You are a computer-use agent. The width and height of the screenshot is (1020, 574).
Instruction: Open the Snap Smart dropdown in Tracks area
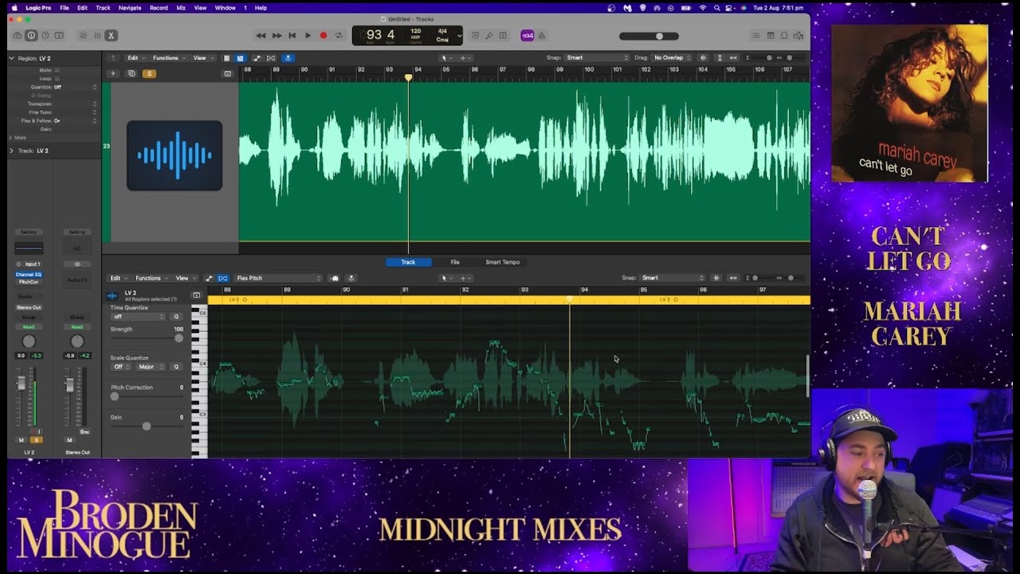click(597, 58)
